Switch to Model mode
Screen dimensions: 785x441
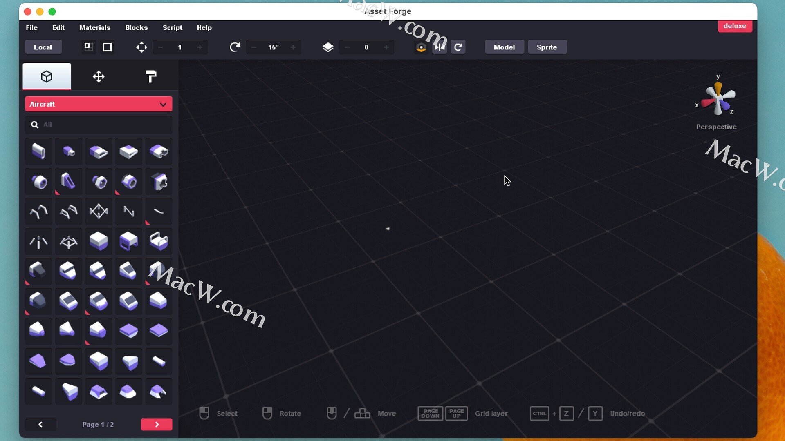[504, 47]
